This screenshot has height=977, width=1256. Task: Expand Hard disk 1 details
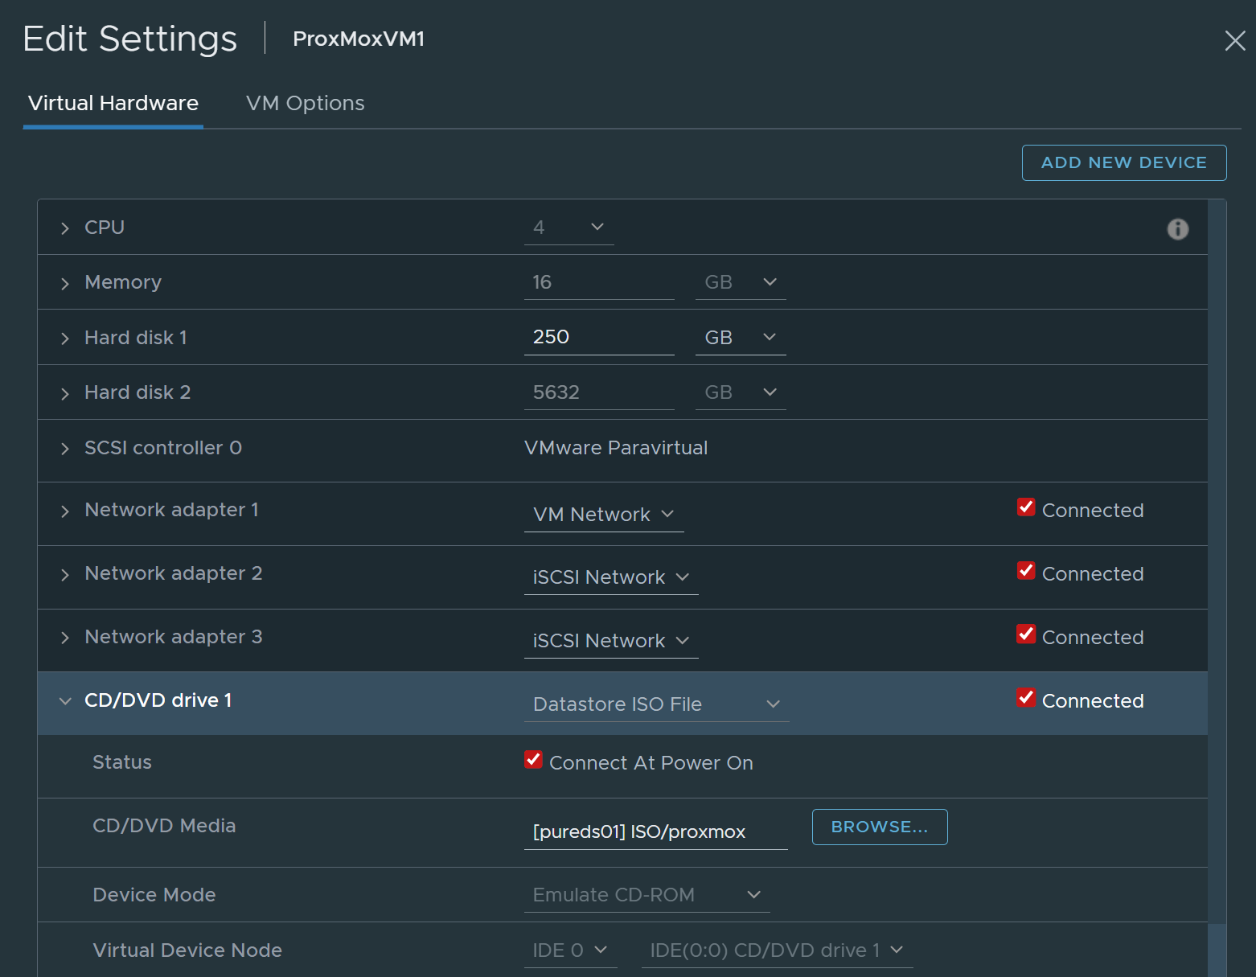pos(65,339)
